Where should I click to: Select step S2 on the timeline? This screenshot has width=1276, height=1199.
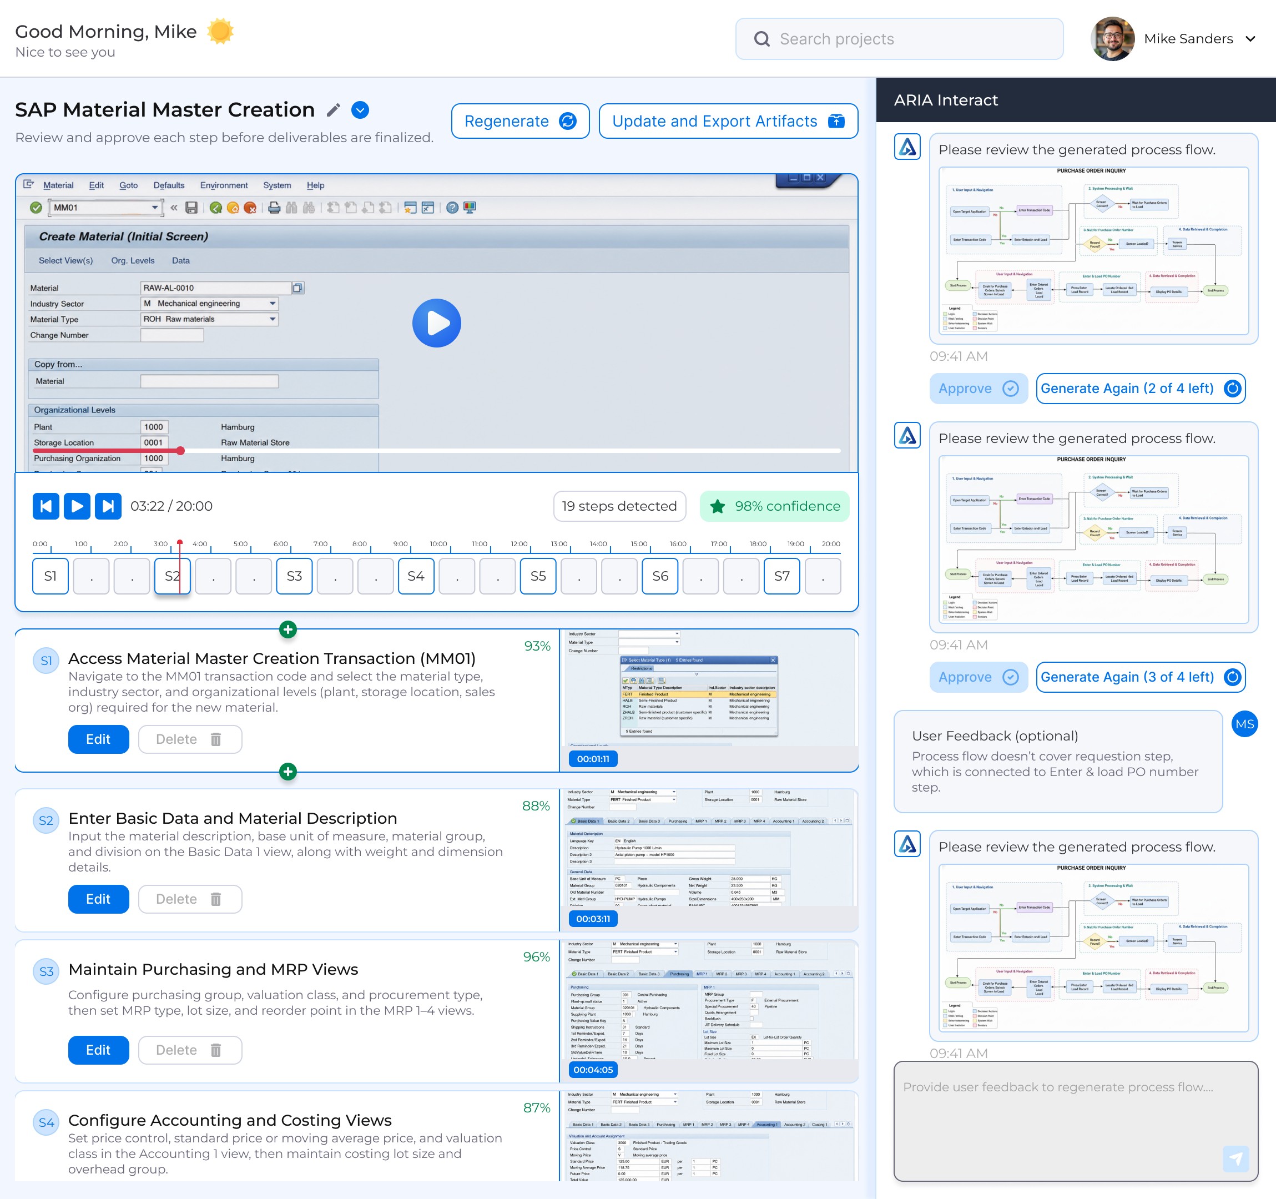[172, 576]
